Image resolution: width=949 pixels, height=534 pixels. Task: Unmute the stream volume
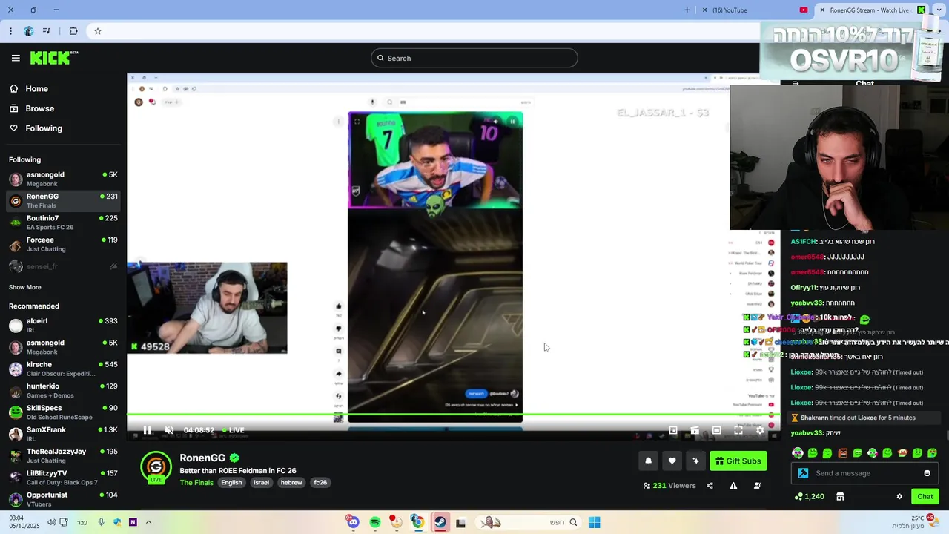click(169, 430)
